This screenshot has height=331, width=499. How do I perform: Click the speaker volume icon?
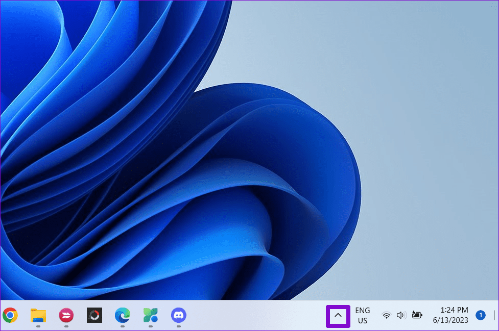tap(401, 315)
